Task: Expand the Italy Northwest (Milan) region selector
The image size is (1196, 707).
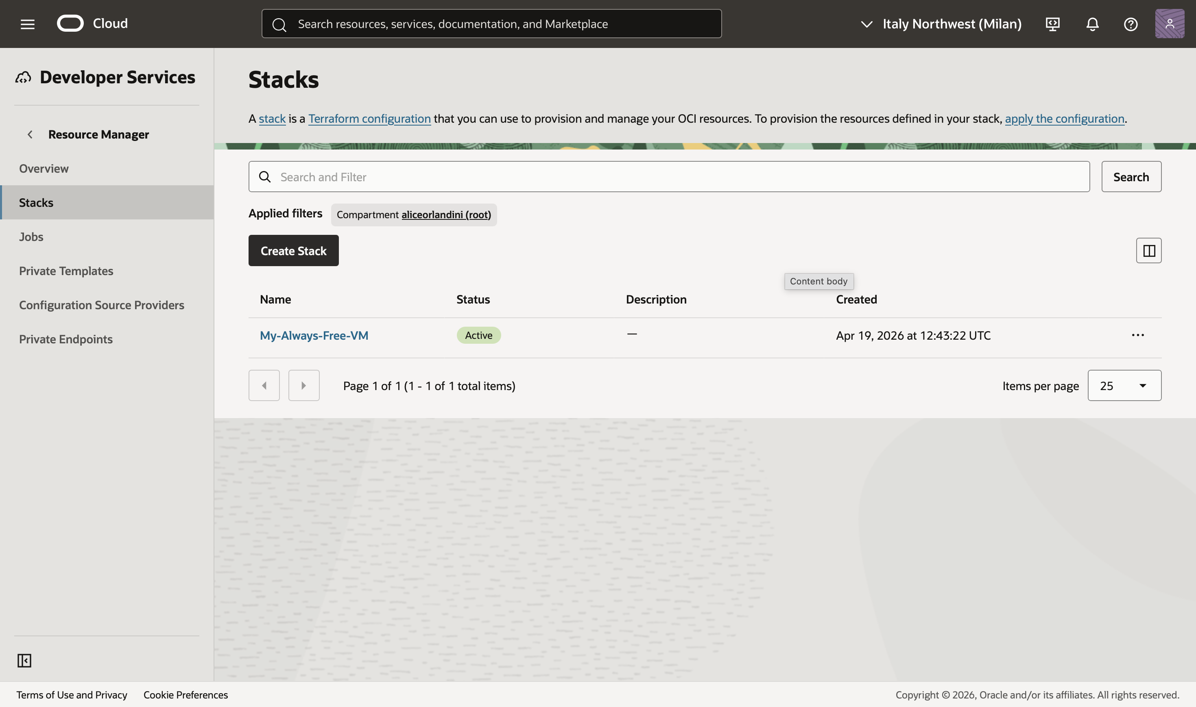Action: (941, 24)
